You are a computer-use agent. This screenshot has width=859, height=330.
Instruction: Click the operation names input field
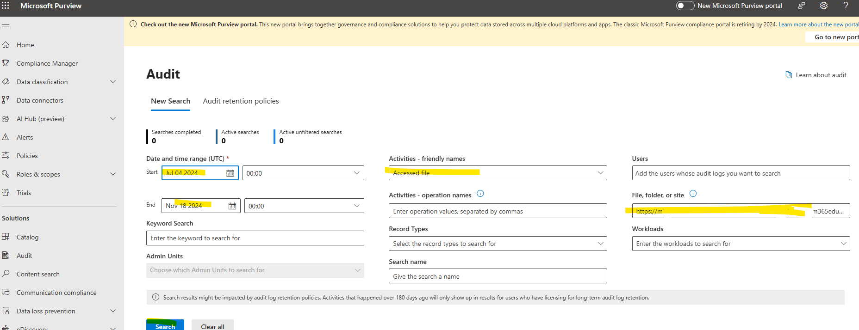498,211
